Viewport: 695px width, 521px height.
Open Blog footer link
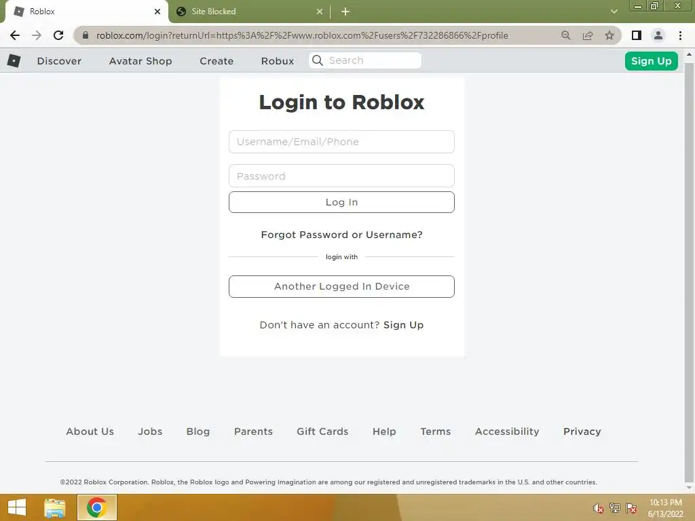pos(198,431)
